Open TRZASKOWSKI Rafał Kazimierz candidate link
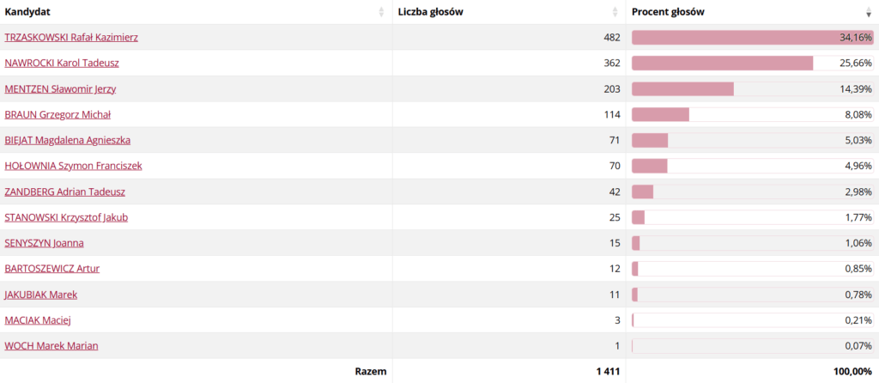Image resolution: width=879 pixels, height=383 pixels. pyautogui.click(x=71, y=38)
